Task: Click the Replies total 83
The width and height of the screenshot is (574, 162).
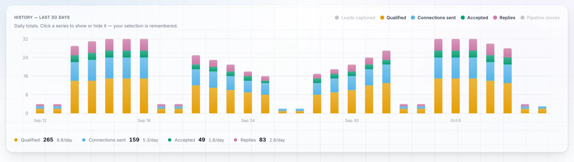Action: tap(263, 140)
